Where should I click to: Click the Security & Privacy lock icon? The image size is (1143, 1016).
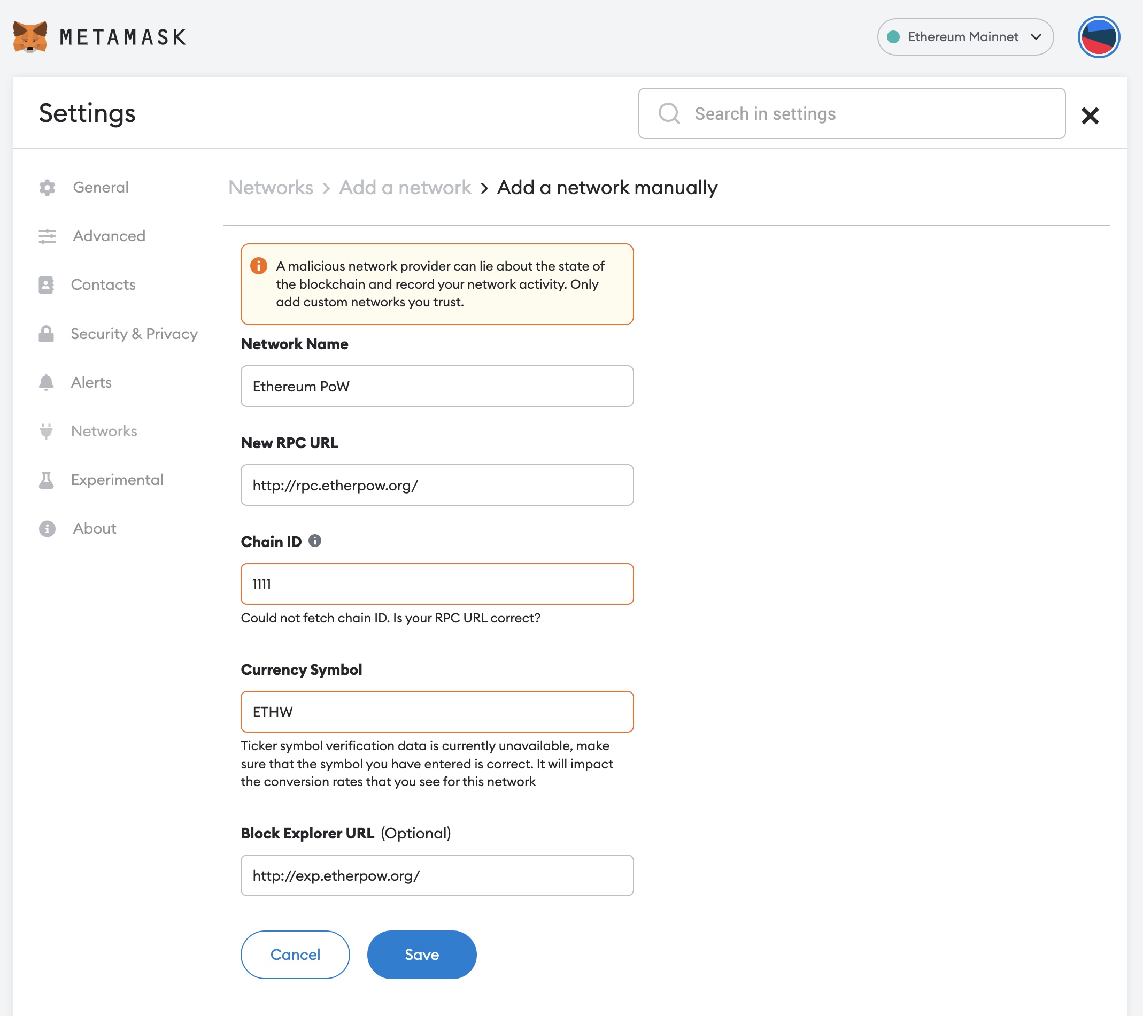(x=47, y=334)
